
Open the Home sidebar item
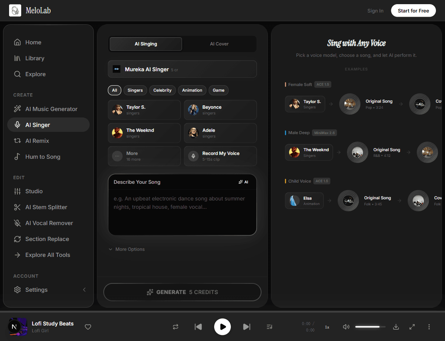[x=48, y=42]
